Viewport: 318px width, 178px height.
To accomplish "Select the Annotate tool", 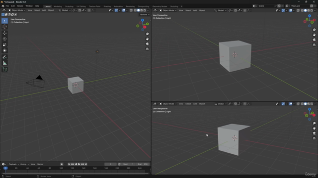I will [4, 57].
